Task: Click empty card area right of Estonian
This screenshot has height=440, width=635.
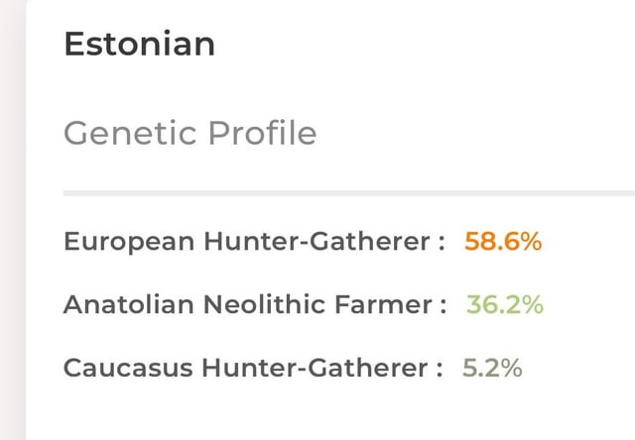Action: tap(426, 44)
